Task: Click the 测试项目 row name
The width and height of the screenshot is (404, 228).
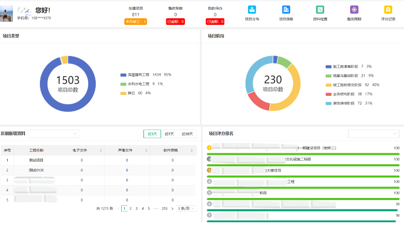Action: click(36, 160)
